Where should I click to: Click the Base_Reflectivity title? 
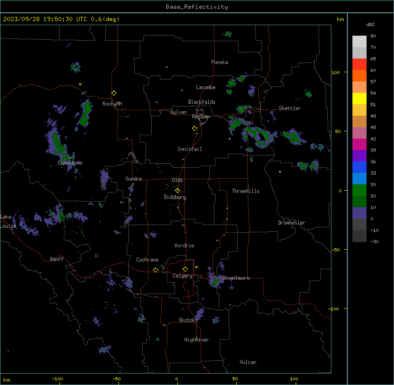(x=197, y=7)
